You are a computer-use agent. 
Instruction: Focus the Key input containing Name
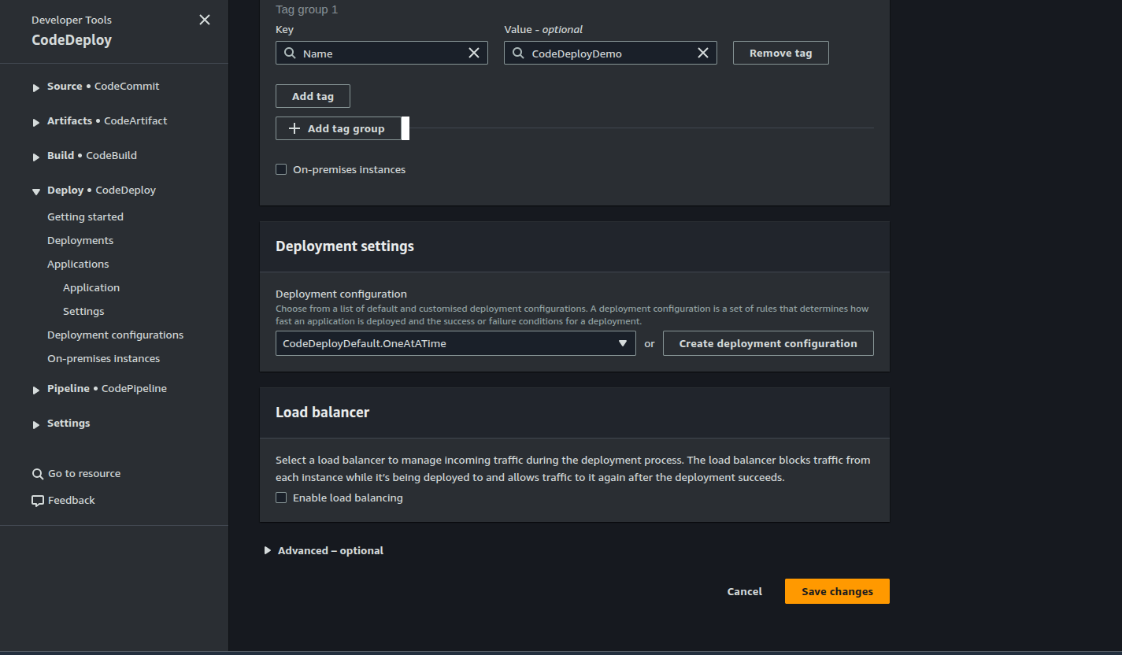click(x=382, y=53)
